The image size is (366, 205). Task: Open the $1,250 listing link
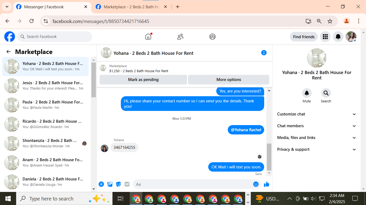(139, 71)
